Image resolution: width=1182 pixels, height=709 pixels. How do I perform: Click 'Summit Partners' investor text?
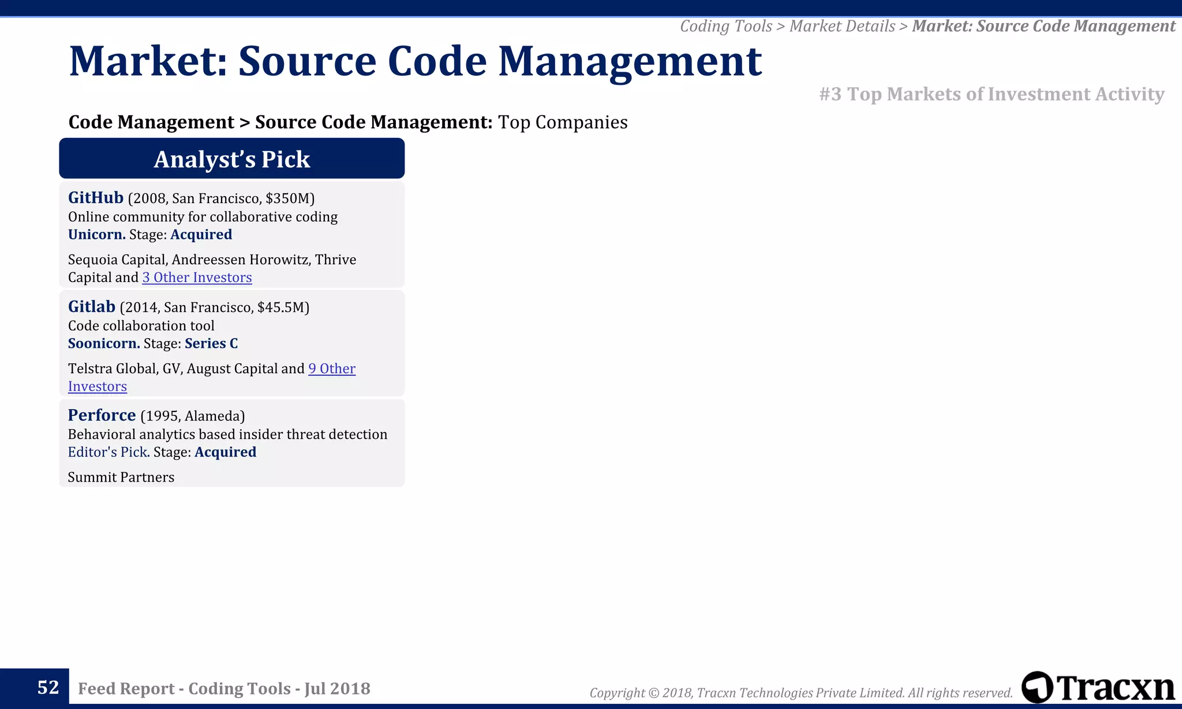(x=121, y=477)
